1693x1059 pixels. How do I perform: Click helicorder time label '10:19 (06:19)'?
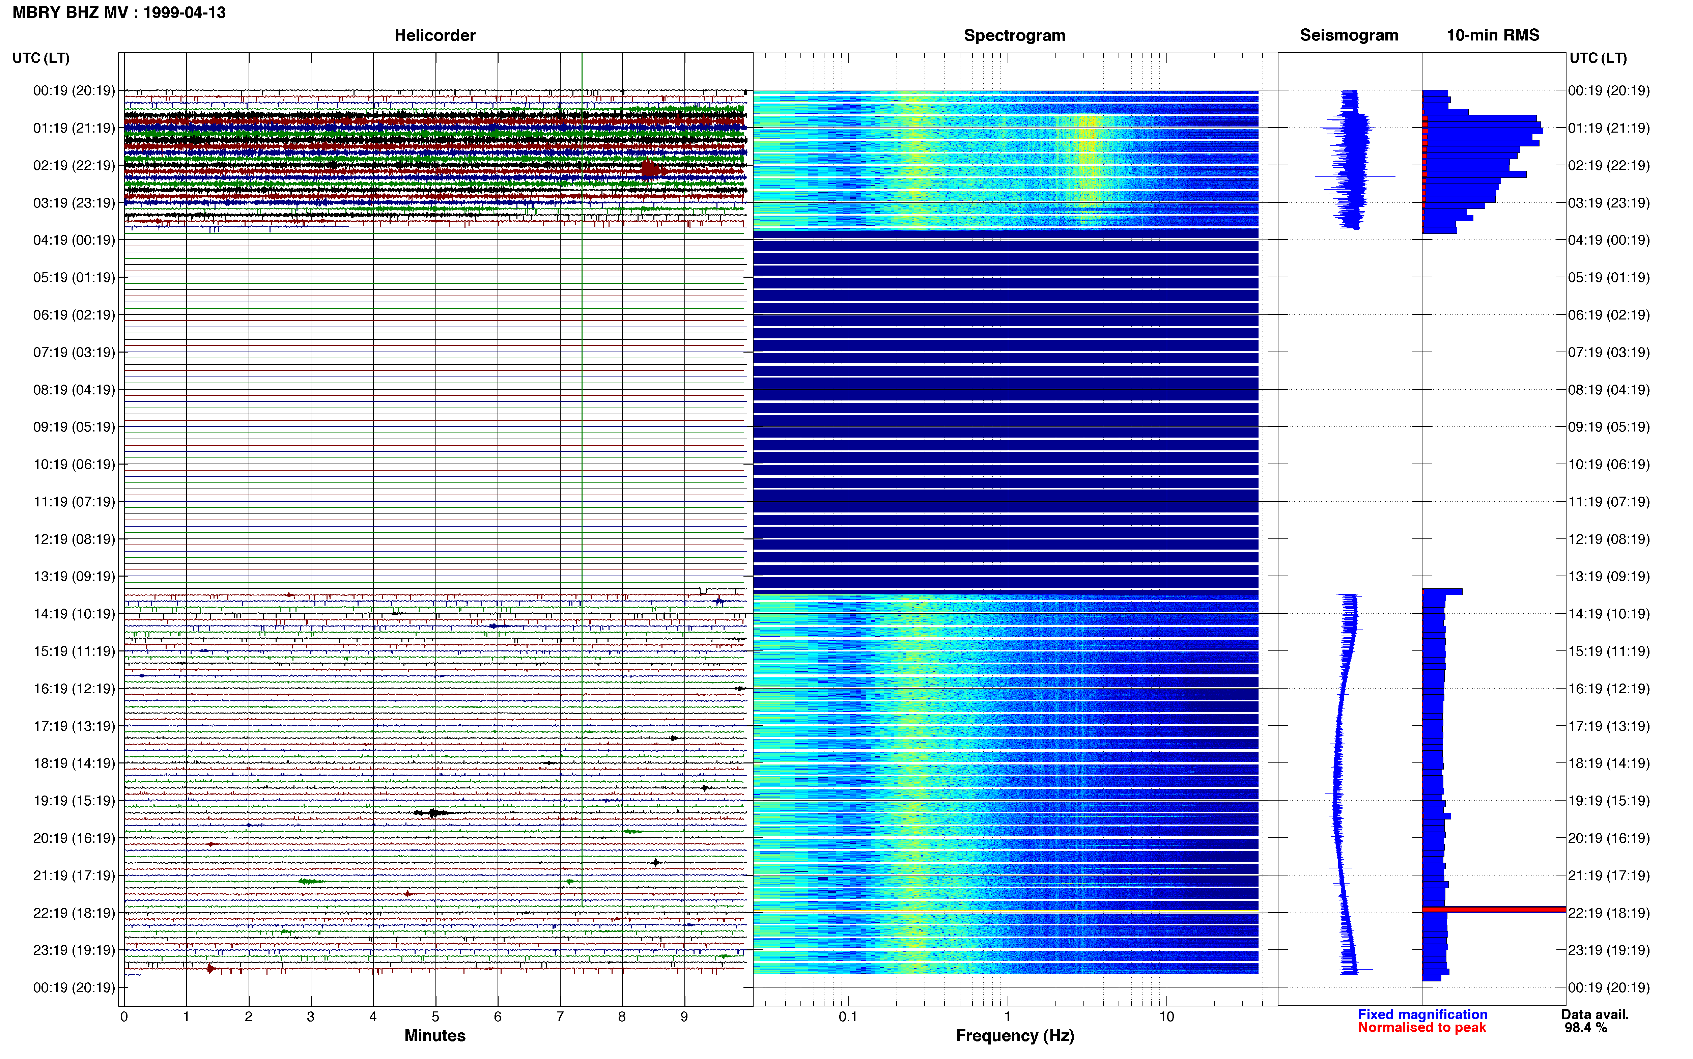(x=74, y=464)
